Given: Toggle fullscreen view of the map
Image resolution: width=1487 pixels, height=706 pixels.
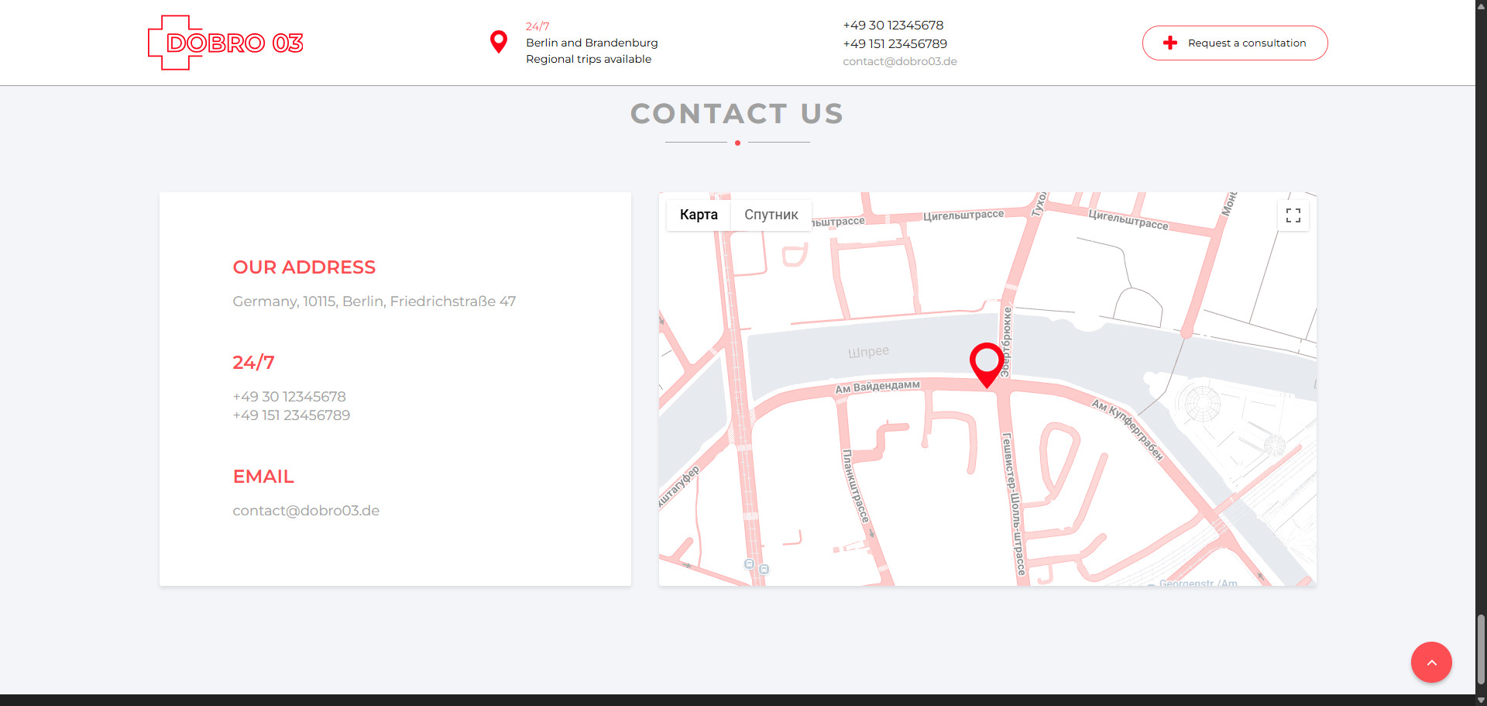Looking at the screenshot, I should point(1293,215).
